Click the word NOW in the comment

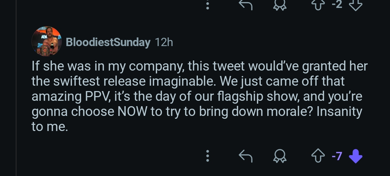click(x=132, y=112)
